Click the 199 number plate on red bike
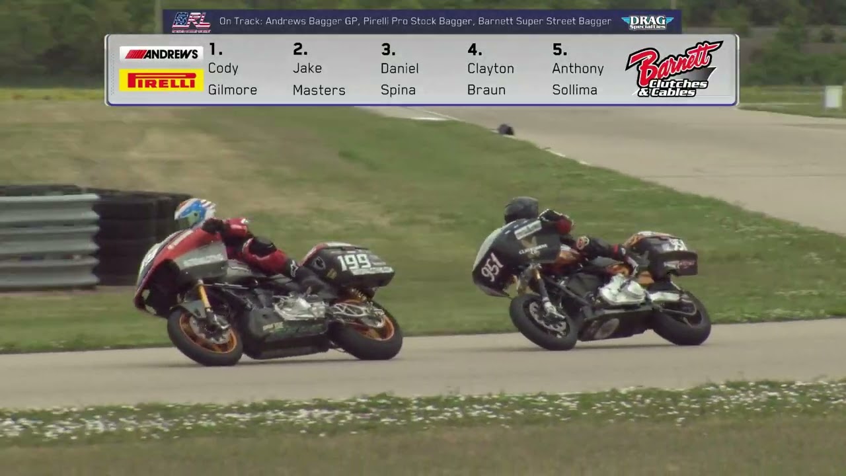Screen dimensions: 846x476 click(354, 262)
